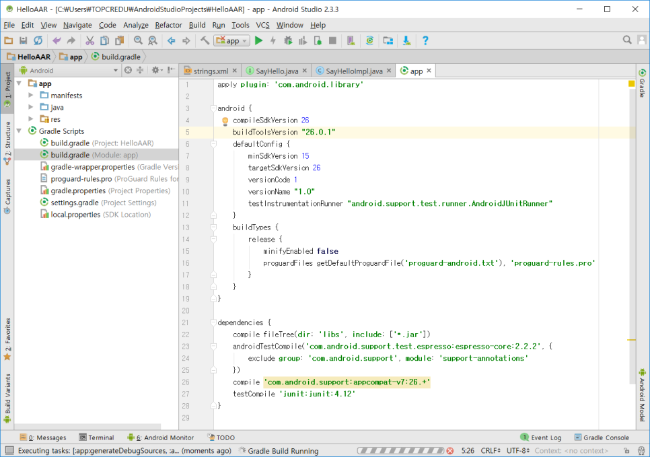Expand the java folder
Screen dimensions: 650x457
pos(31,107)
